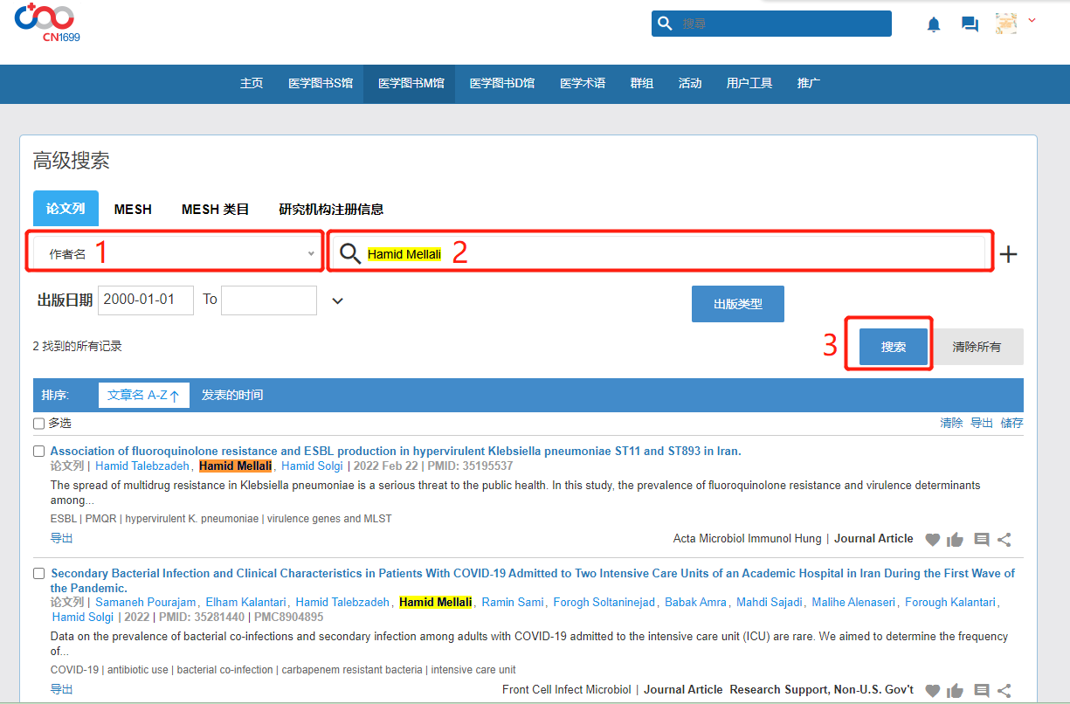
Task: Favorite the Klebsiella article with heart icon
Action: click(932, 540)
